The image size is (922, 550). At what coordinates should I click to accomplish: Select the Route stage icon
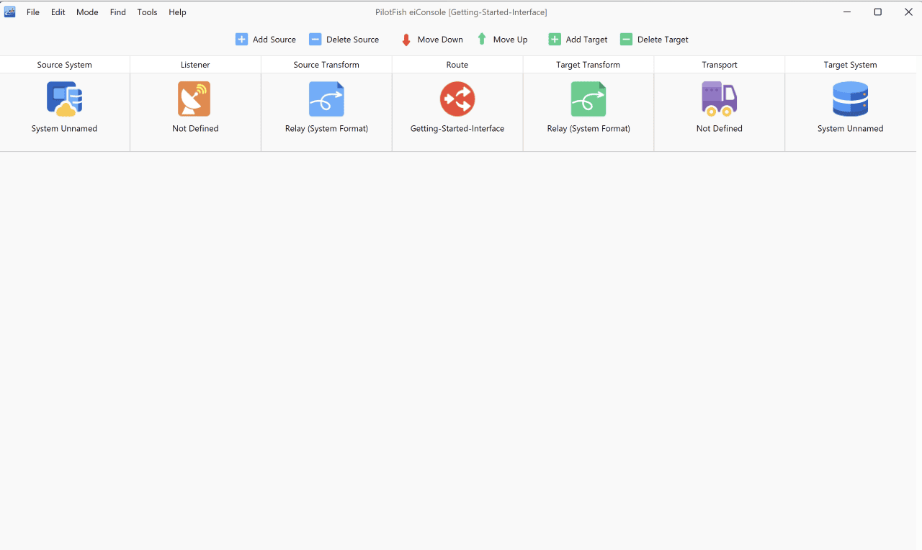tap(457, 99)
